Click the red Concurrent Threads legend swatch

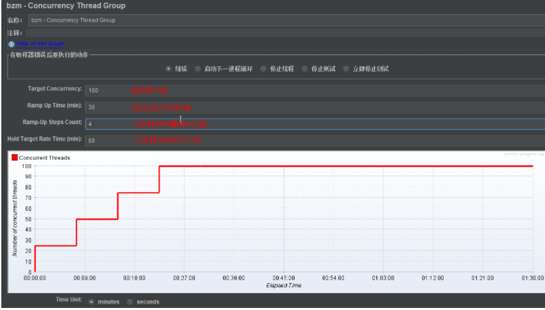tap(14, 158)
